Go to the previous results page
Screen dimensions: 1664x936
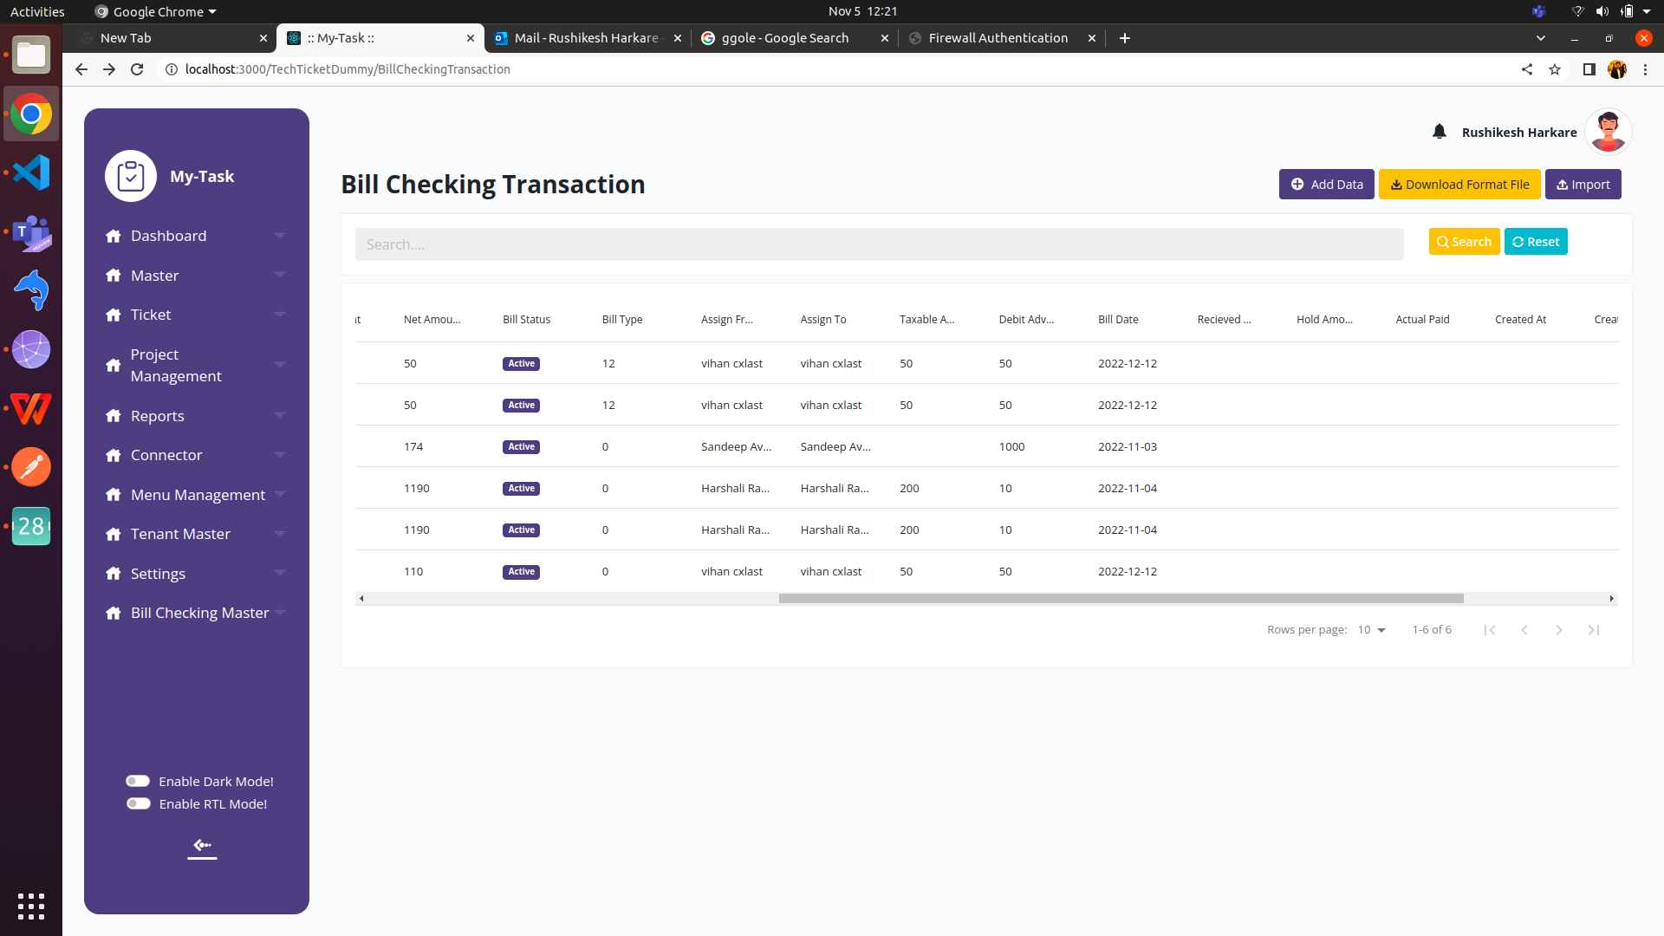tap(1524, 630)
